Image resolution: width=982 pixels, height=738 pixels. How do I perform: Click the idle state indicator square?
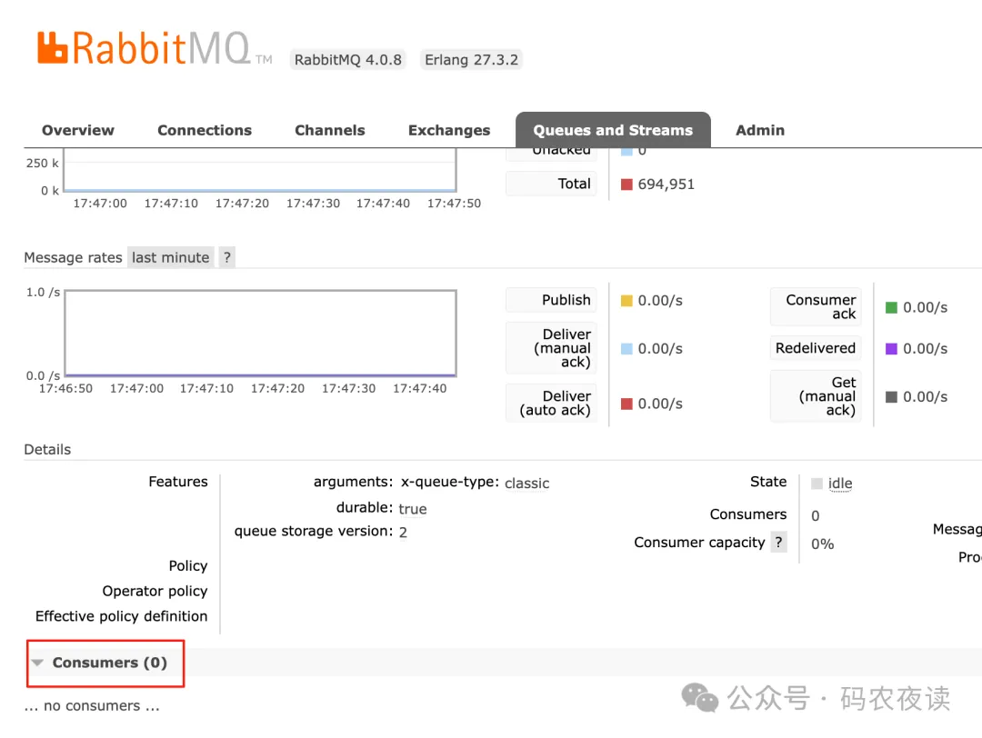tap(817, 484)
